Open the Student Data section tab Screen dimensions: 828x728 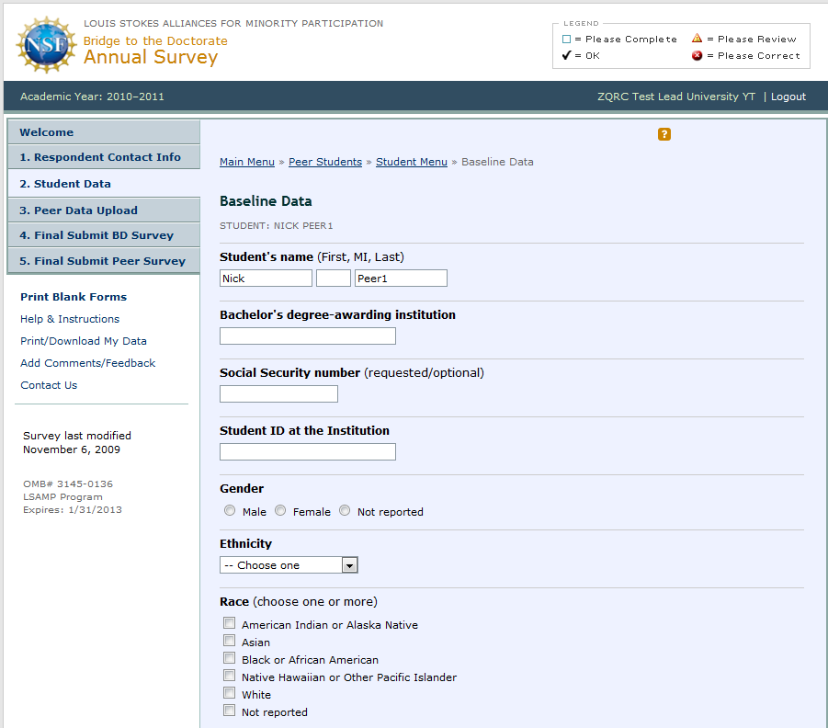click(x=65, y=184)
